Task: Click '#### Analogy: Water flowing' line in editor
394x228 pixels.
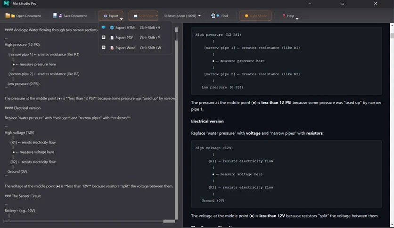Action: pos(51,30)
